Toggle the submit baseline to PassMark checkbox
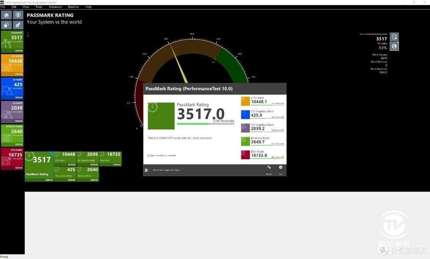Image resolution: width=430 pixels, height=259 pixels. tap(149, 155)
